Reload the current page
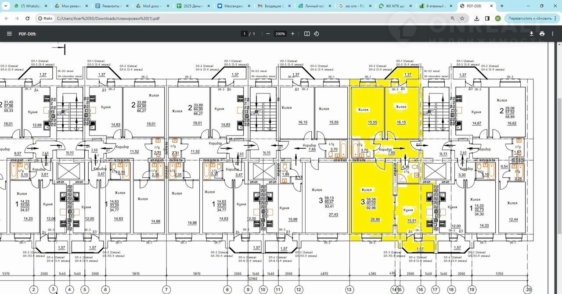562x294 pixels. 28,18
